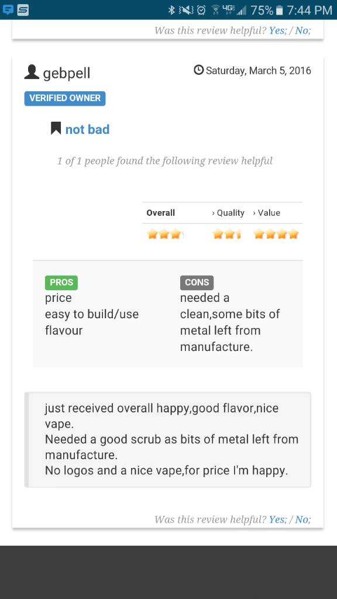Tap the Wi-Fi signal status icon
The image size is (337, 599).
tap(216, 10)
